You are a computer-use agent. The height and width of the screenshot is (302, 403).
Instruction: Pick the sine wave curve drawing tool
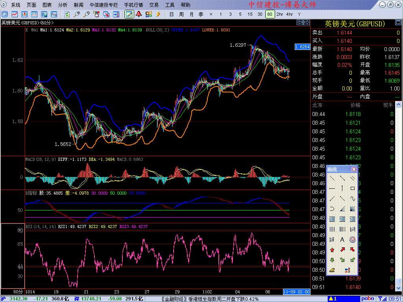353,199
